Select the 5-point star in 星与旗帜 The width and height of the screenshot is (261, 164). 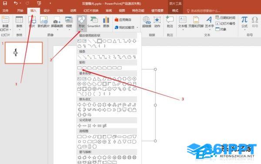pos(94,157)
